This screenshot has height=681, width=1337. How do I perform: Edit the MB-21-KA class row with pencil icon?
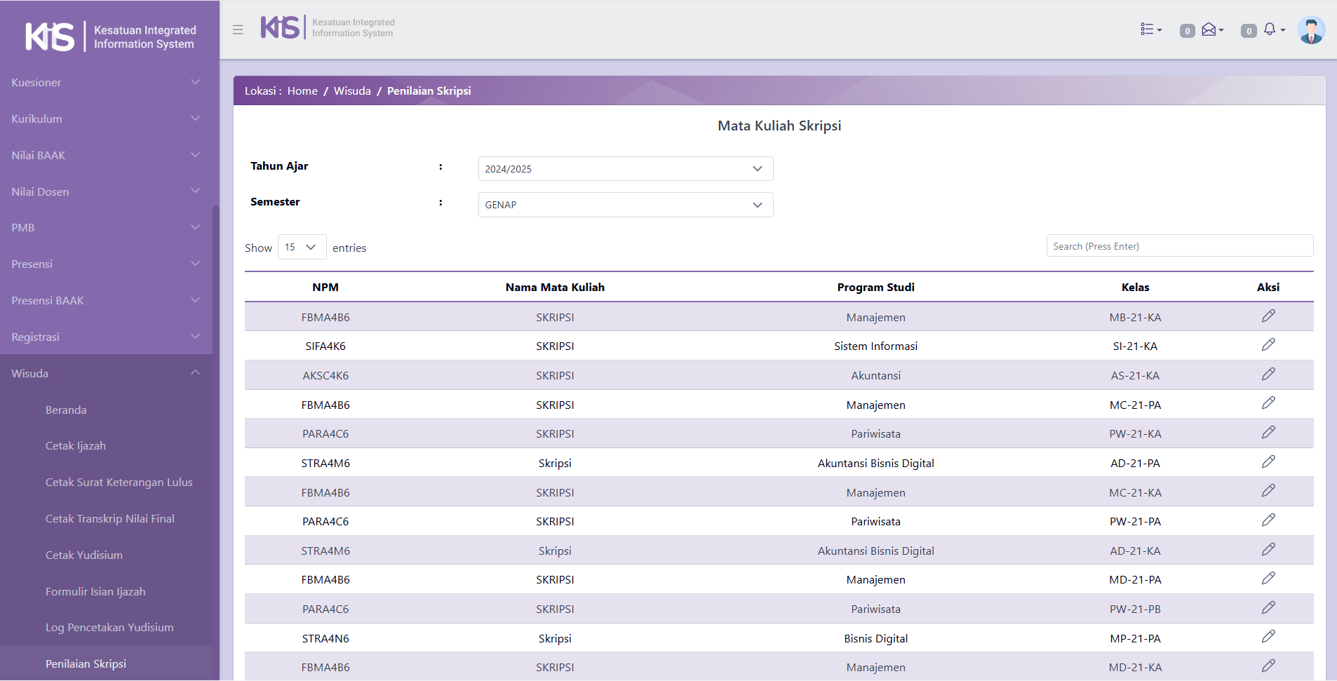tap(1268, 316)
